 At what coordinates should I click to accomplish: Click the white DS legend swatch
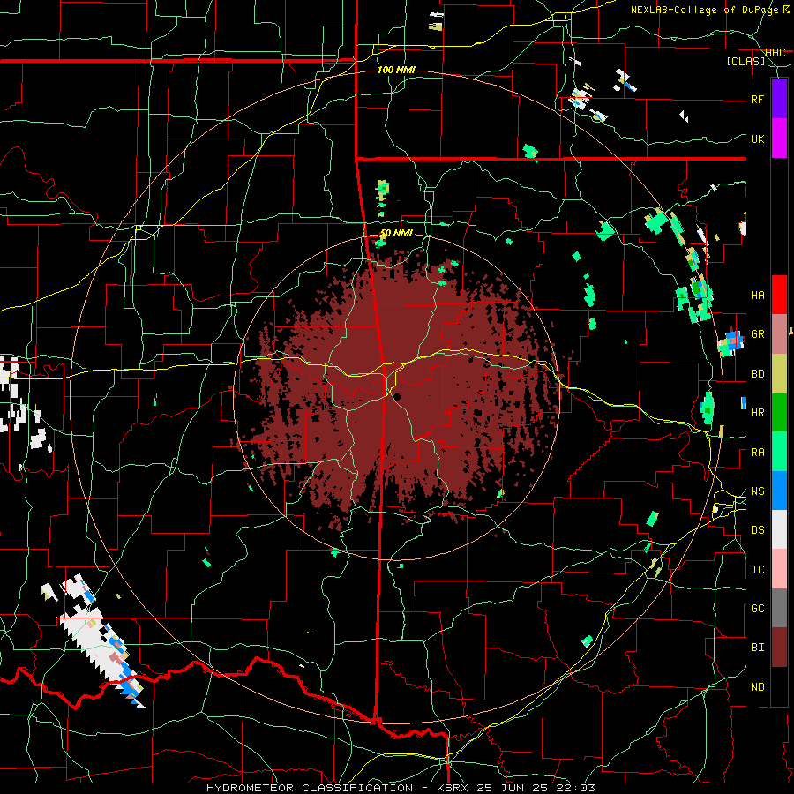click(x=779, y=529)
